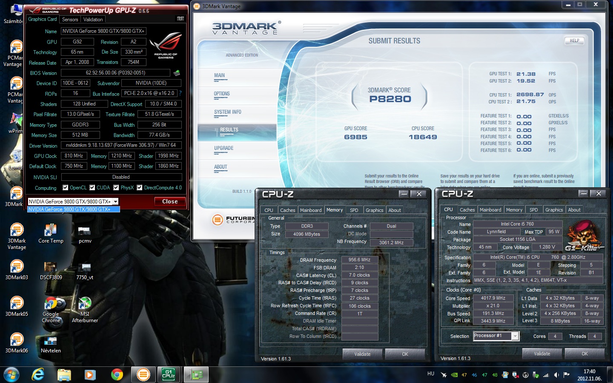Screen dimensions: 613x383
Task: Open the 3DMark03 desktop icon
Action: click(17, 269)
